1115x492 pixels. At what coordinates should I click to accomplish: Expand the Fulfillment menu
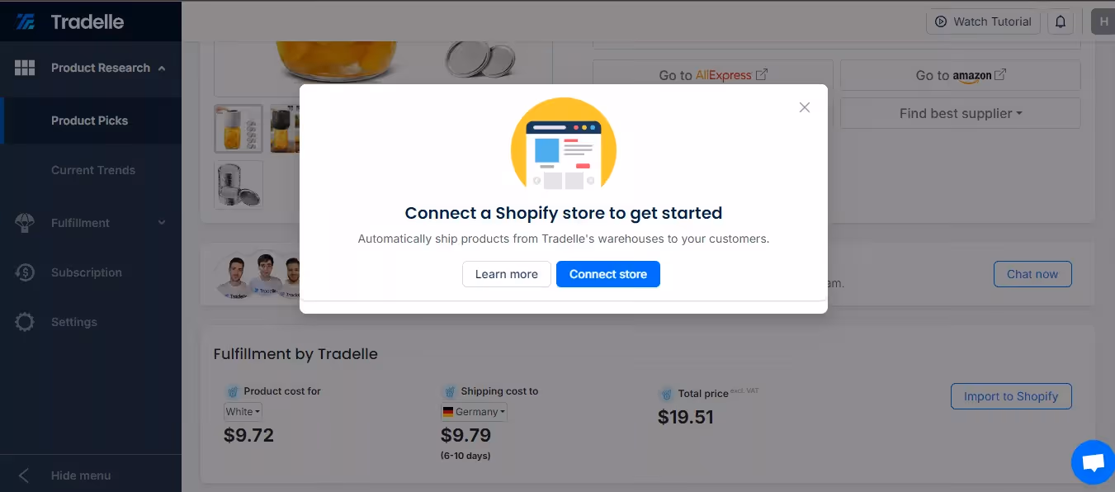(x=162, y=223)
